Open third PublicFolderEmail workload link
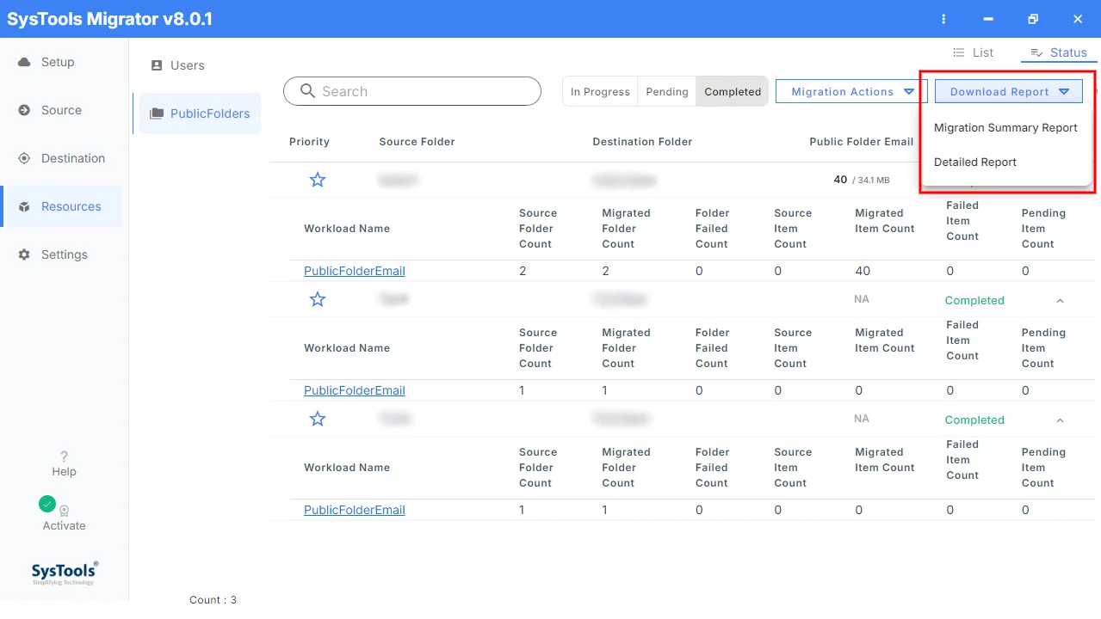Screen dimensions: 1101x619 [355, 510]
